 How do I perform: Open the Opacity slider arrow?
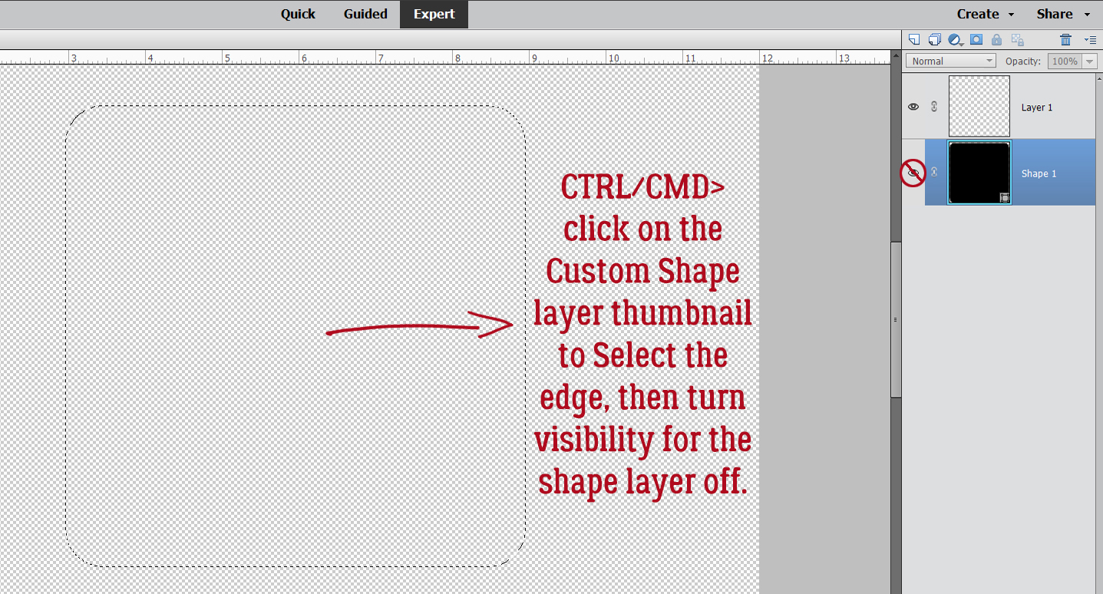[1089, 61]
